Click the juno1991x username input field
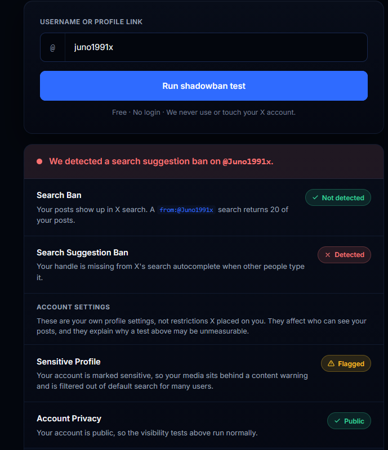Screen dimensions: 388x450 coord(216,47)
